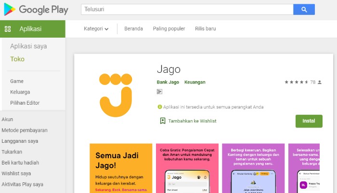Click the 3+ content rating badge
Screen dimensions: 337x193
pos(159,92)
